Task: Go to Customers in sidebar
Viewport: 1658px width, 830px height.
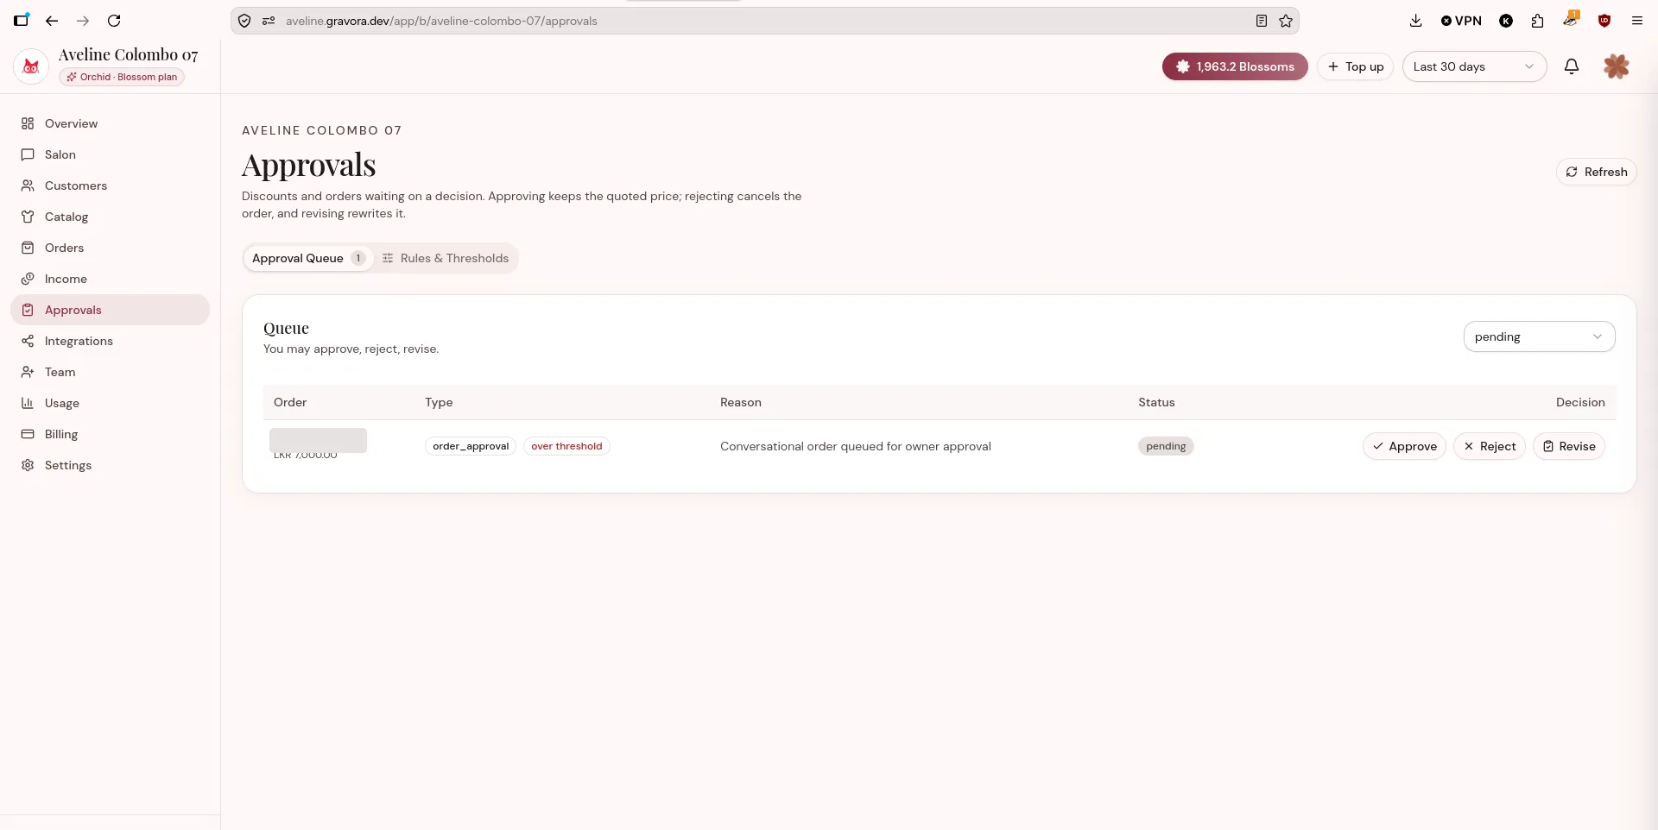Action: [x=110, y=185]
